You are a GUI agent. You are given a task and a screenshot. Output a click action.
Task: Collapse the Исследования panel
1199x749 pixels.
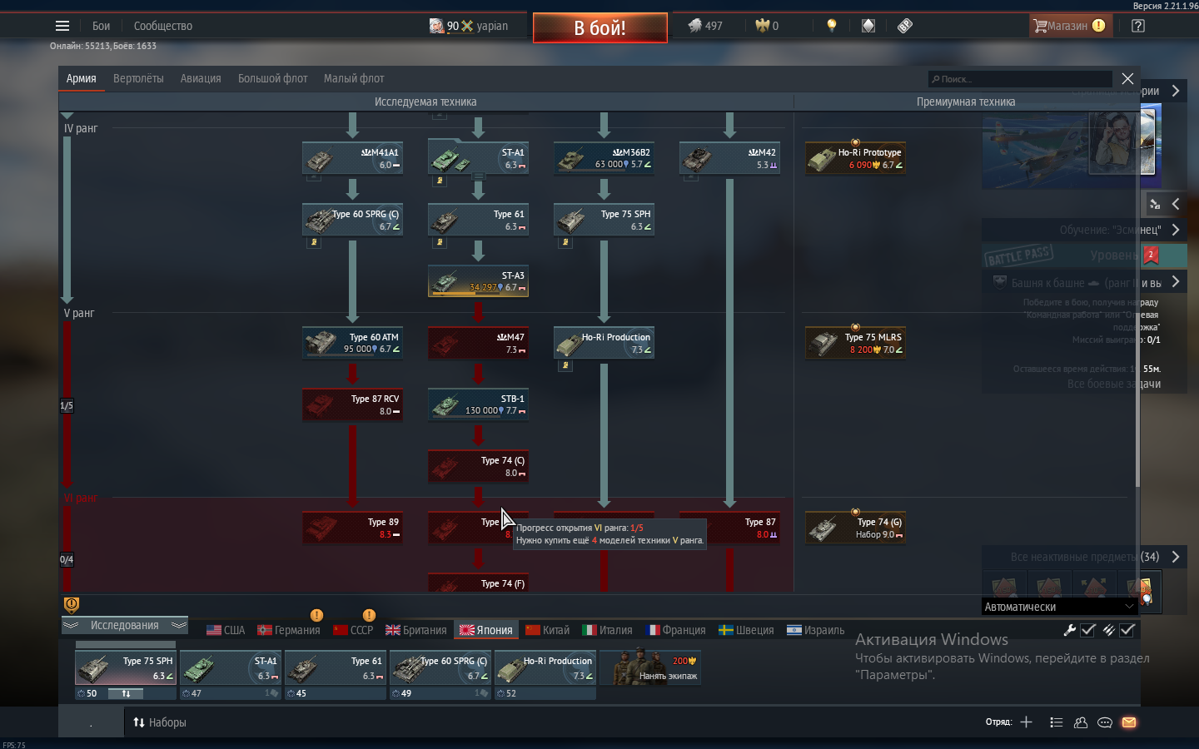(125, 625)
